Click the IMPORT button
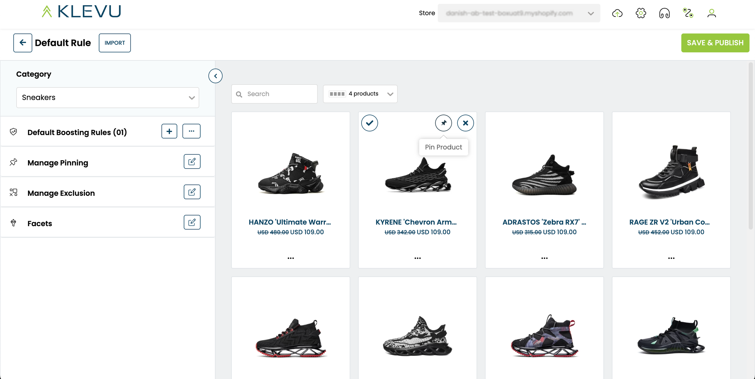The height and width of the screenshot is (379, 755). 115,43
